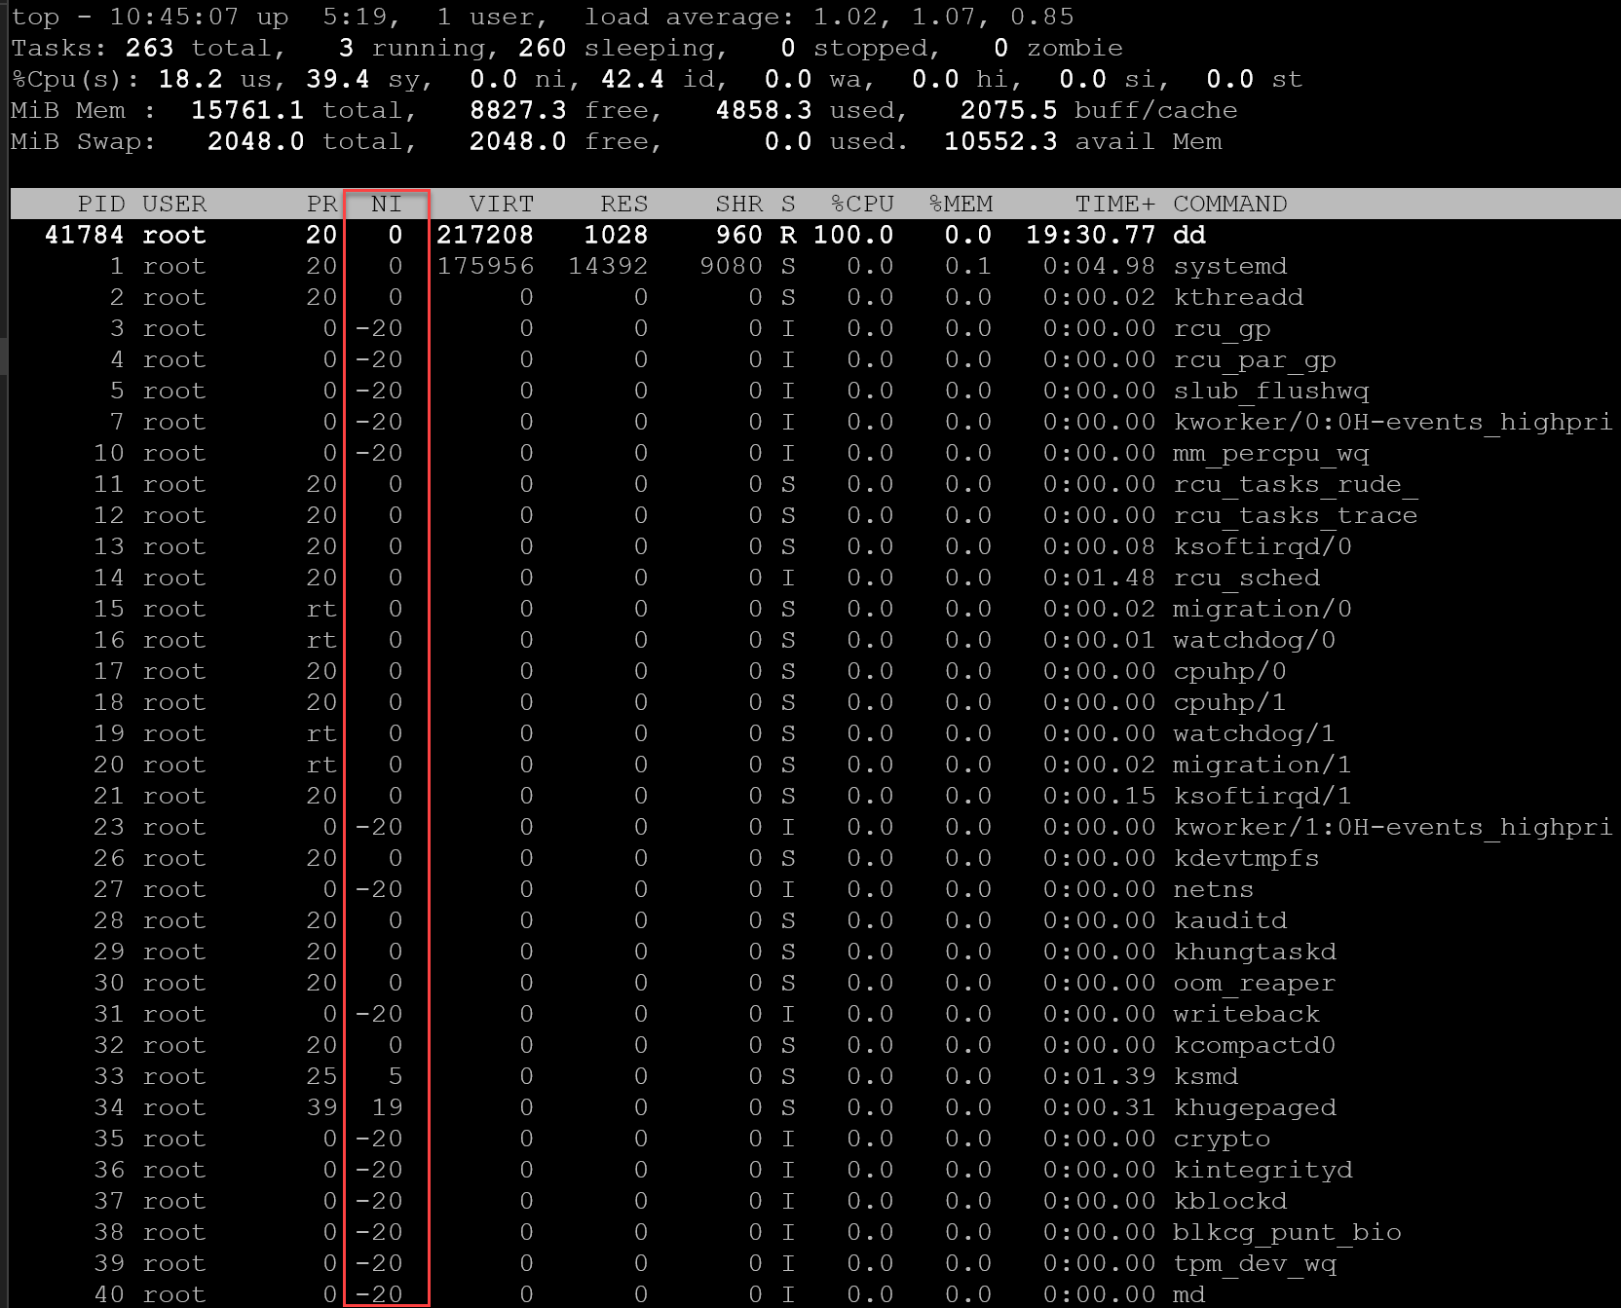Click the VIRT column header
Image resolution: width=1621 pixels, height=1308 pixels.
point(501,204)
